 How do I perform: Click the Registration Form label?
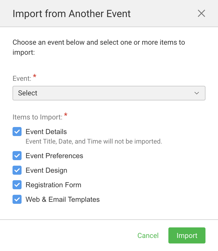coord(53,185)
